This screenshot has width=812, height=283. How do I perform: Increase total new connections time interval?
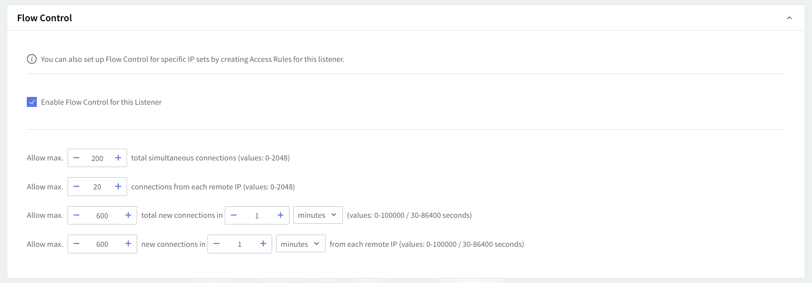point(281,216)
